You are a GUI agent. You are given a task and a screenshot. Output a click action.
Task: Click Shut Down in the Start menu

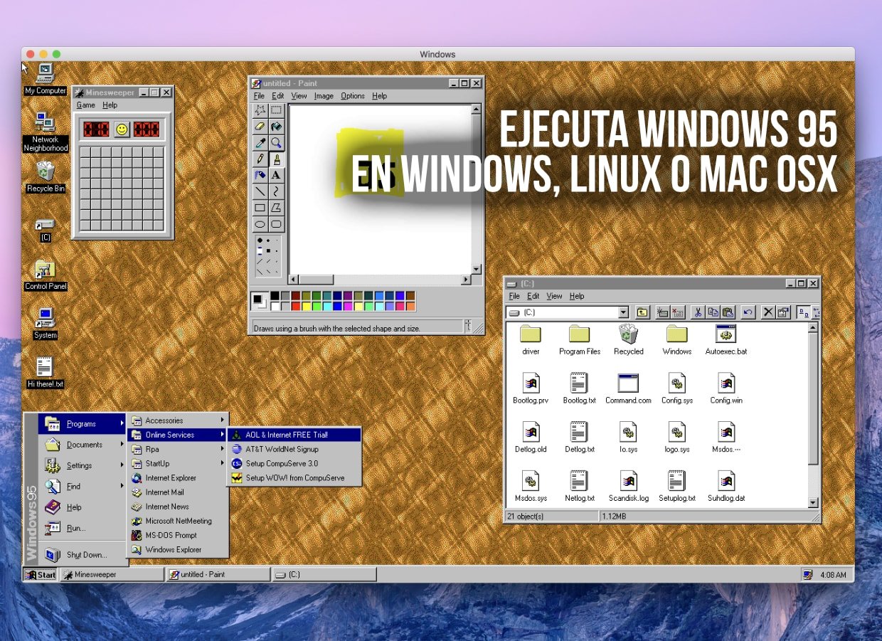(83, 554)
